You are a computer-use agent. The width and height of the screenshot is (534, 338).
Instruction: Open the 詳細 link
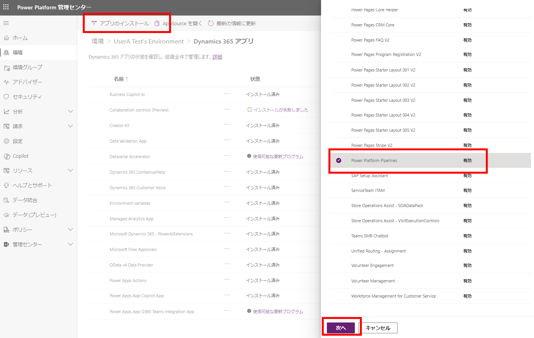[x=217, y=57]
